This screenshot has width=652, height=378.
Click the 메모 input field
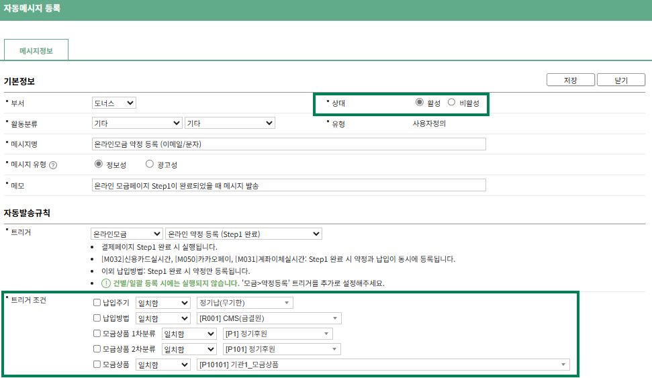coord(289,185)
